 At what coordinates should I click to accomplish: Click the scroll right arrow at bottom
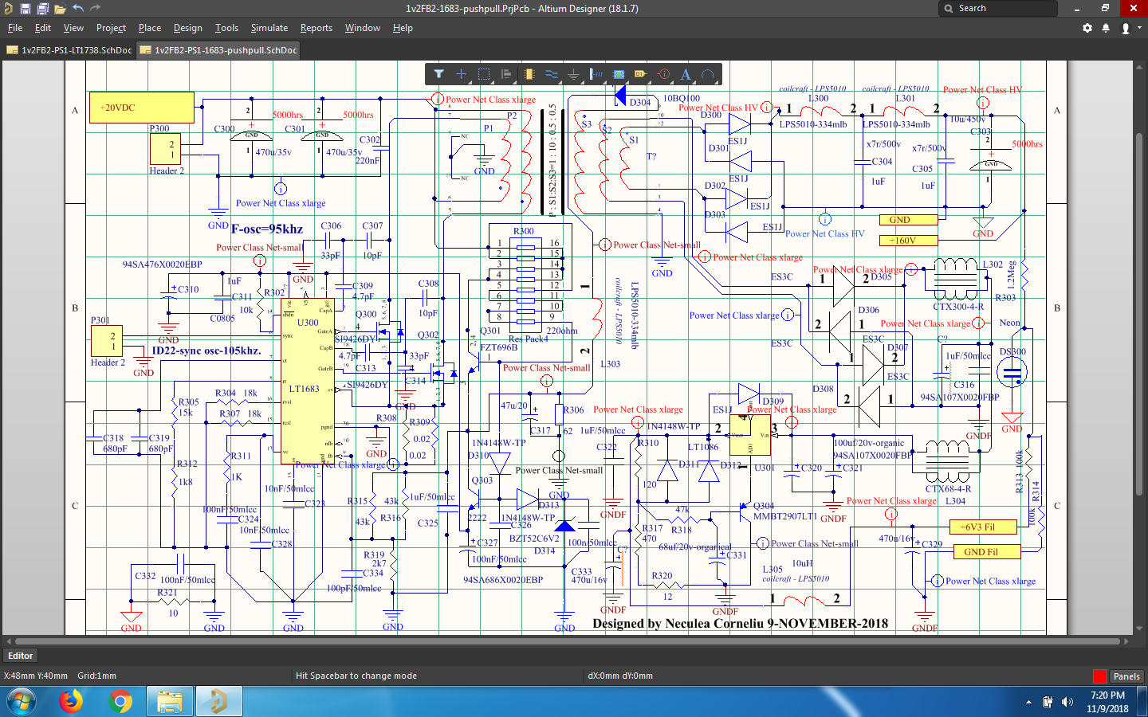1126,641
